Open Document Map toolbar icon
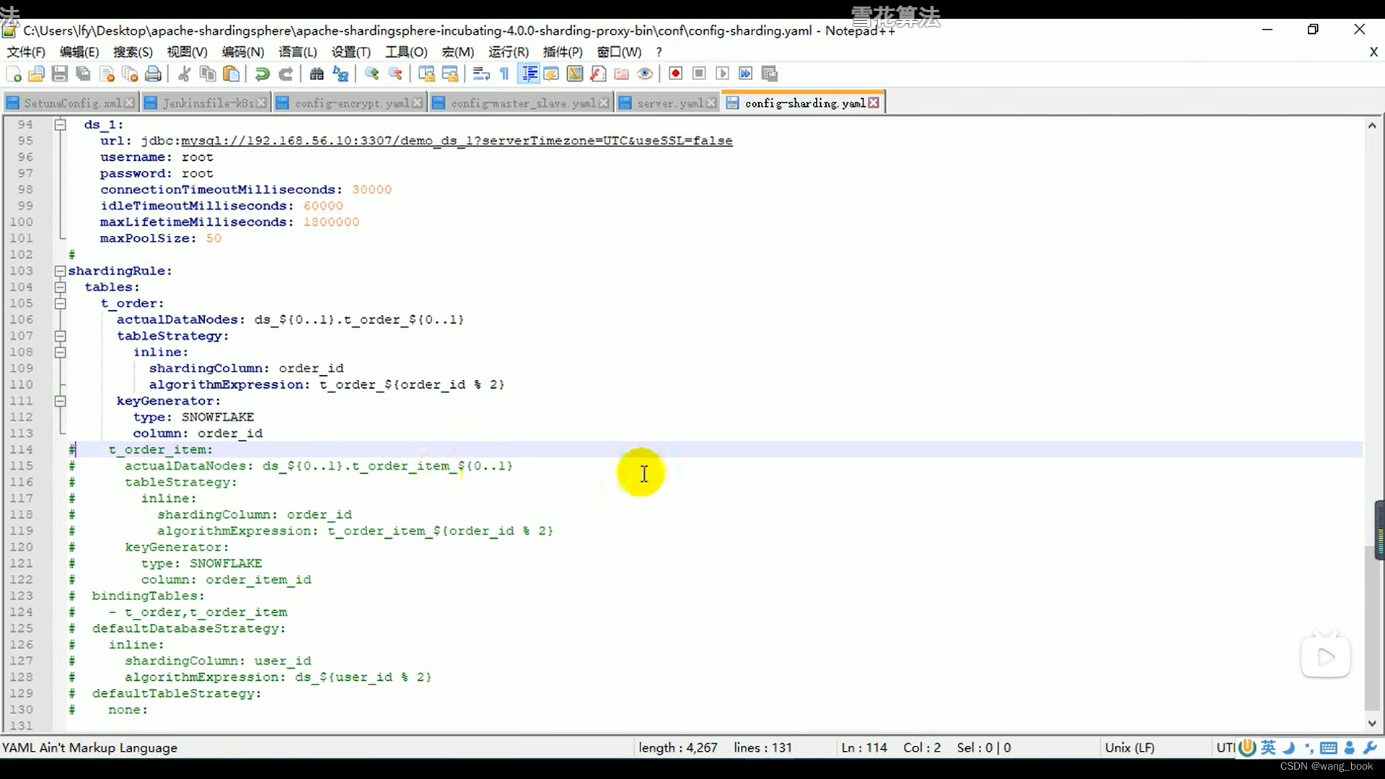 click(575, 74)
